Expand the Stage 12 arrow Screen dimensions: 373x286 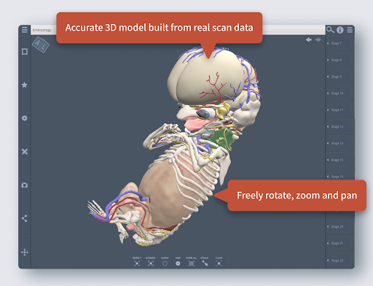[328, 127]
